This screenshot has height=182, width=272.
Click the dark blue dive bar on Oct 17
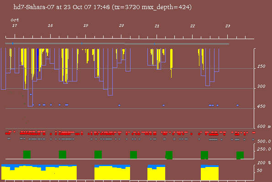coord(37,62)
